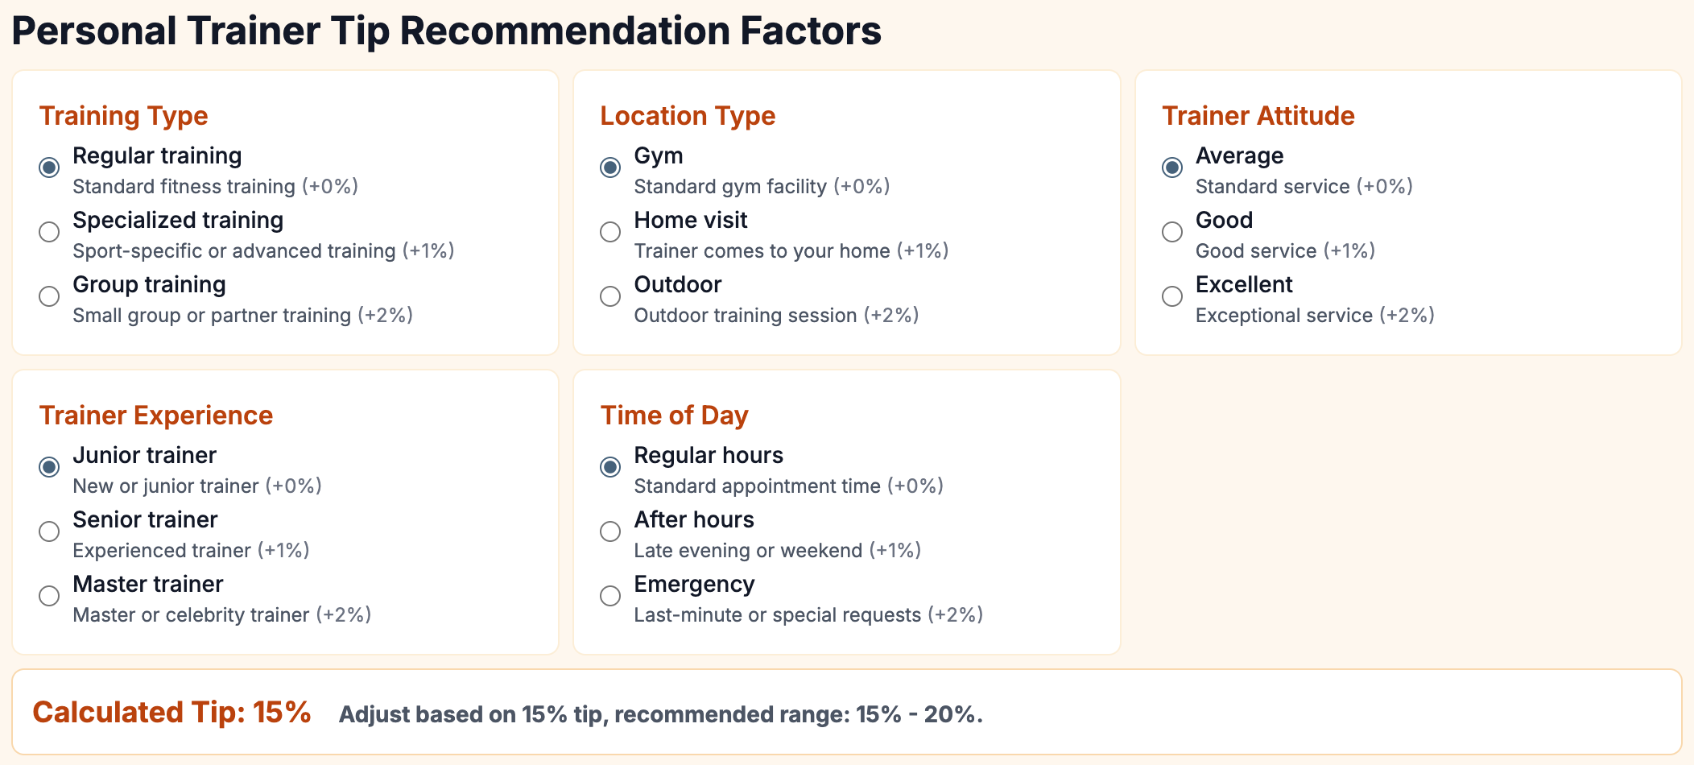The image size is (1694, 765).
Task: Choose Good trainer attitude option
Action: [x=1172, y=232]
